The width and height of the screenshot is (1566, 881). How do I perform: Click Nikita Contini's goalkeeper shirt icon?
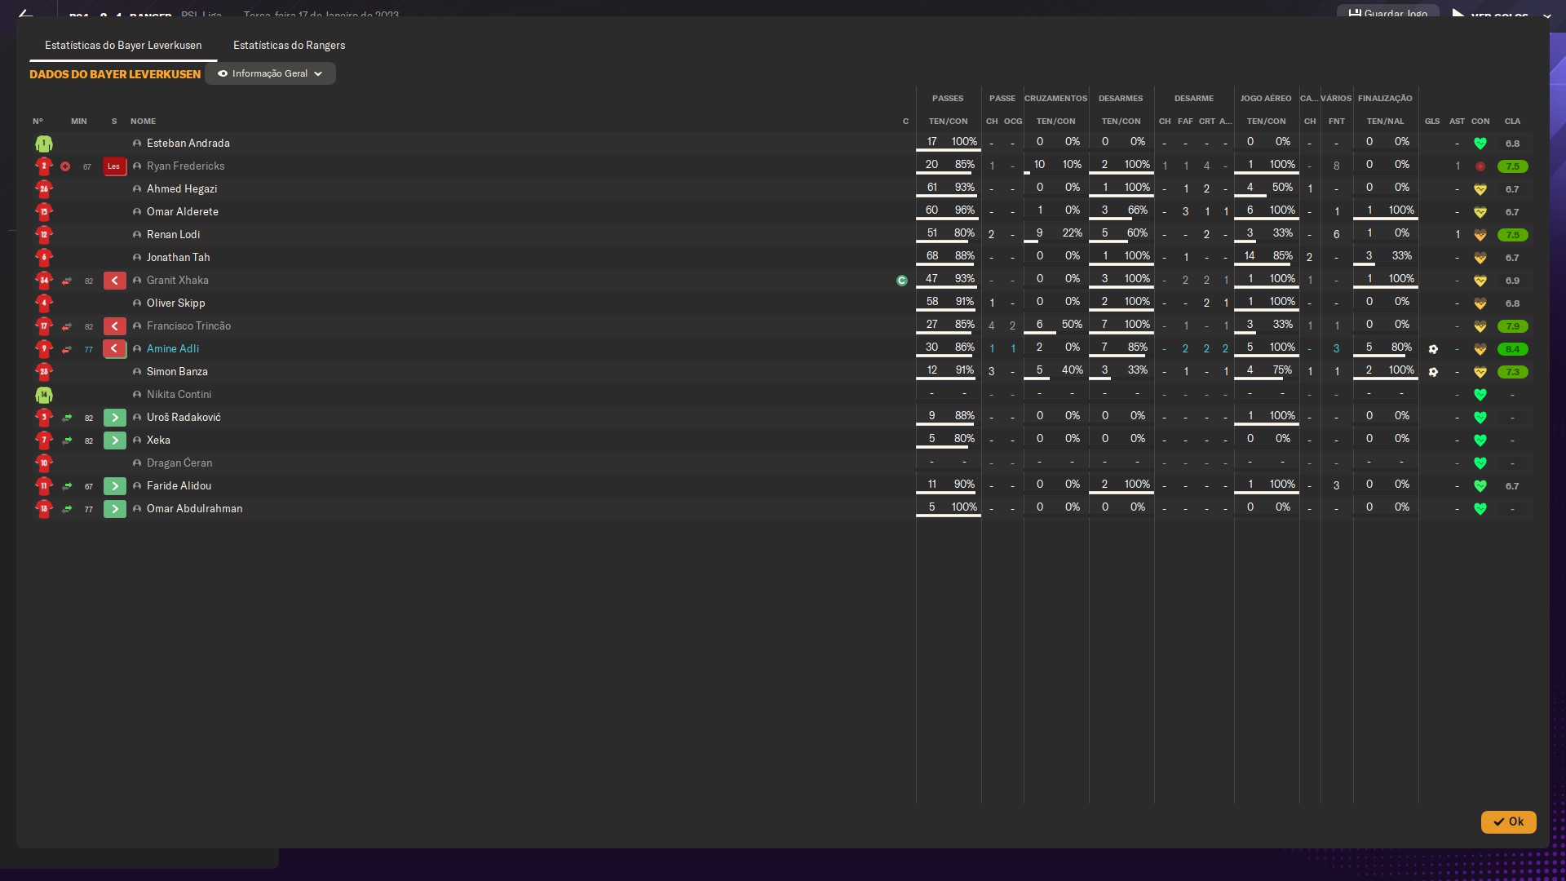[x=44, y=395]
